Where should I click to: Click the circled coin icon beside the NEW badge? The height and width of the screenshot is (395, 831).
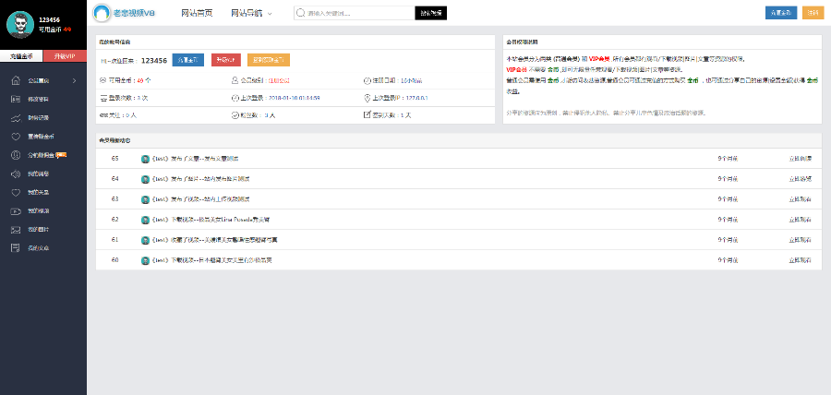click(16, 155)
